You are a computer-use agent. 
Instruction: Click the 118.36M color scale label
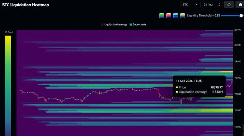tap(8, 32)
